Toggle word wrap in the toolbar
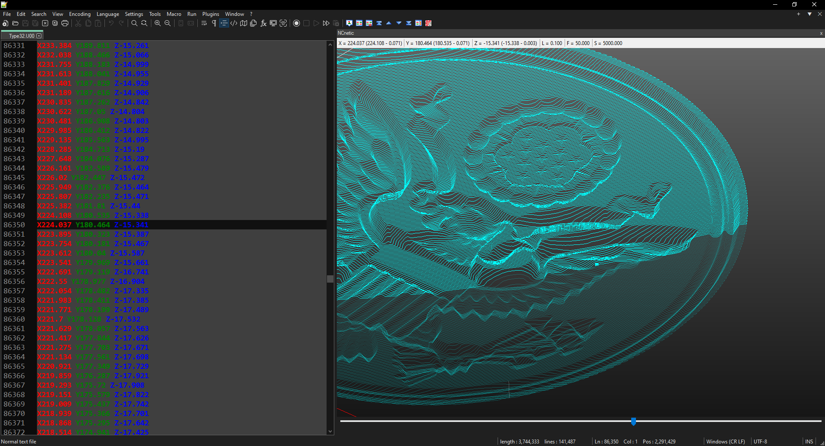825x446 pixels. pos(204,23)
